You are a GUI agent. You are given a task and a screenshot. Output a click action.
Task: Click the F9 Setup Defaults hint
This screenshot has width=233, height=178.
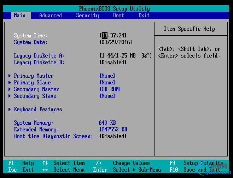[x=196, y=163]
